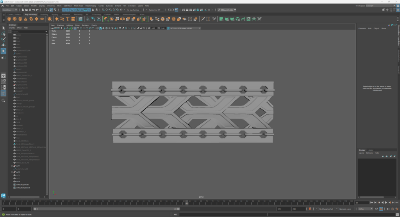This screenshot has height=217, width=400.
Task: Click the No Live Surface field
Action: click(x=133, y=10)
